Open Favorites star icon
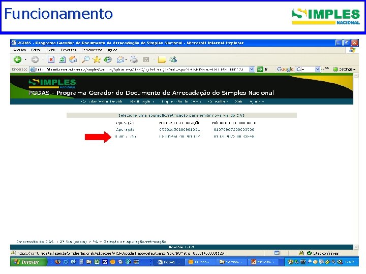This screenshot has height=274, width=366. coord(97,60)
